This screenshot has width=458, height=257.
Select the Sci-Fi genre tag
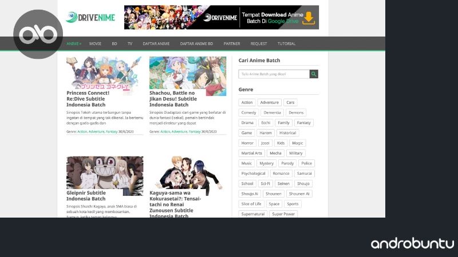click(x=265, y=183)
